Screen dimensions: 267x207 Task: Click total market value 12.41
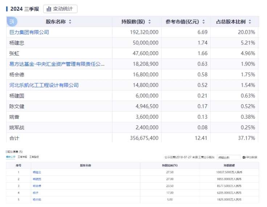pyautogui.click(x=201, y=138)
